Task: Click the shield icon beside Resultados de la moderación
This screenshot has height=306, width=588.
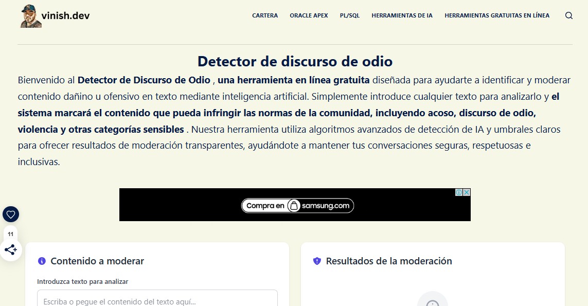Action: pyautogui.click(x=317, y=261)
